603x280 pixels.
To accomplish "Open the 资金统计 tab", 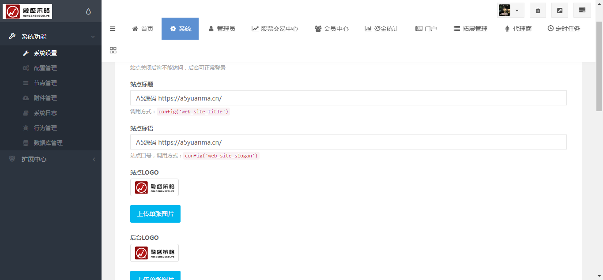I will coord(381,29).
